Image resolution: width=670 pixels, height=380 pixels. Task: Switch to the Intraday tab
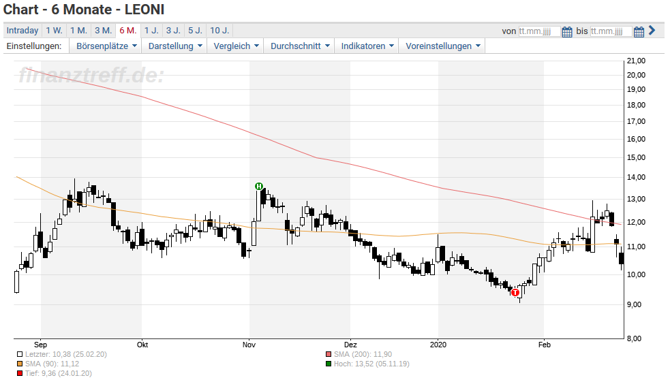click(x=22, y=31)
